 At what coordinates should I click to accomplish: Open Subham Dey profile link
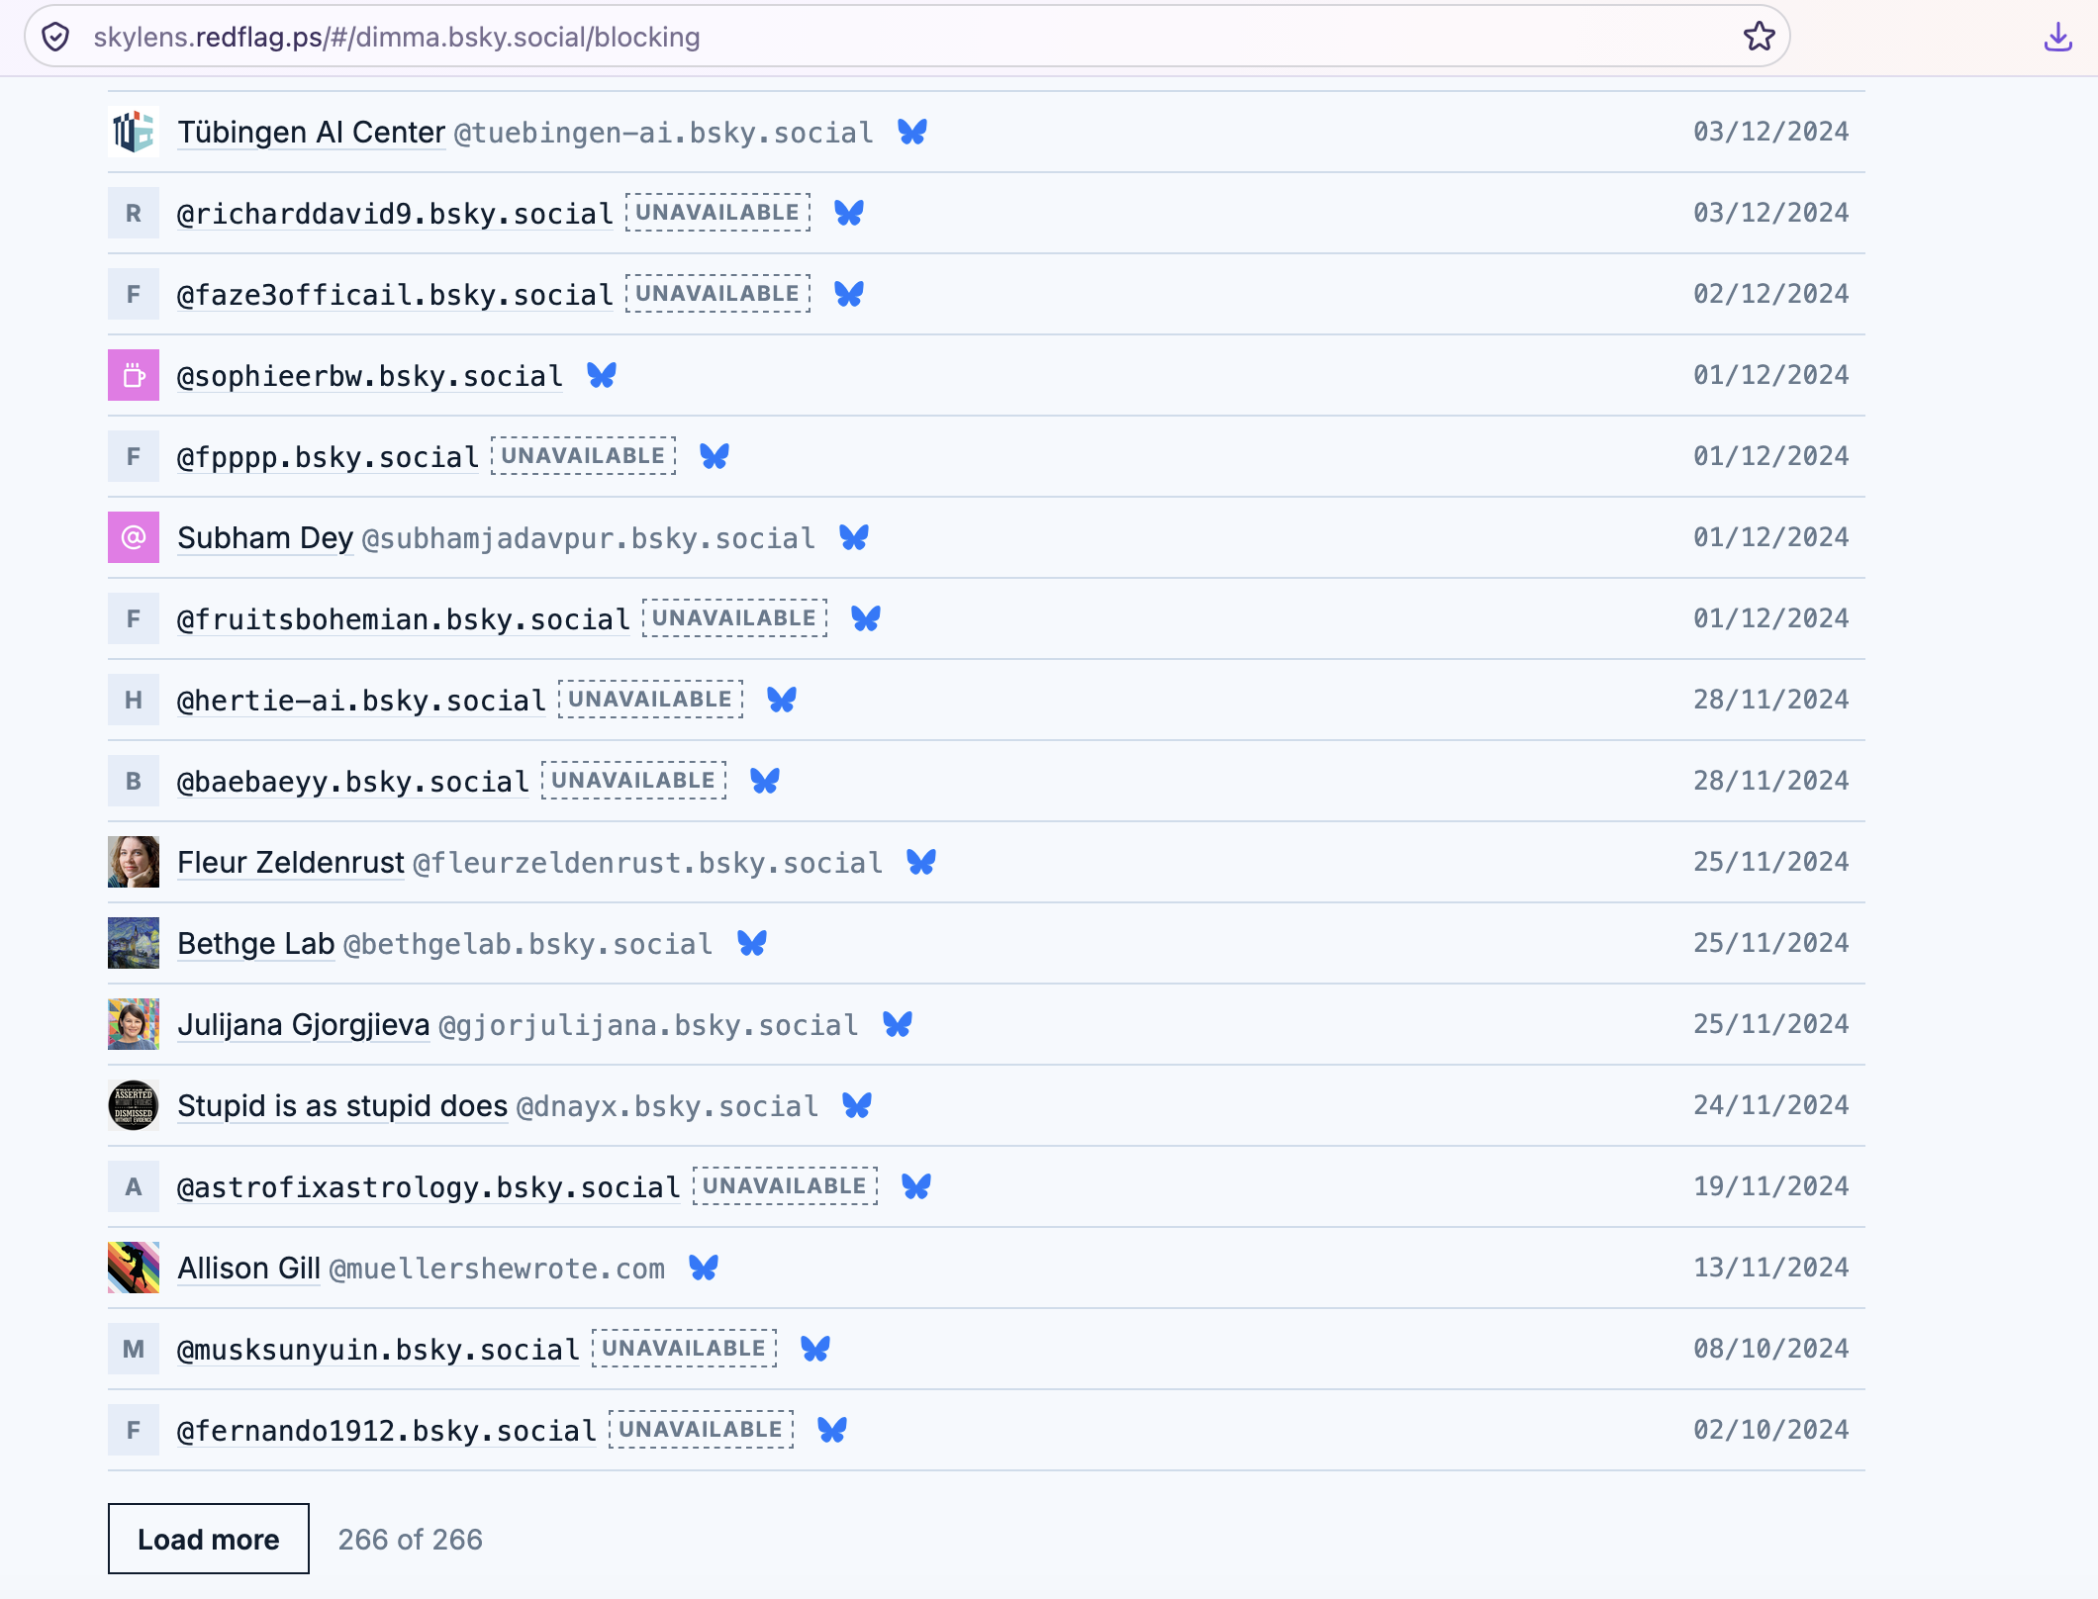click(265, 537)
